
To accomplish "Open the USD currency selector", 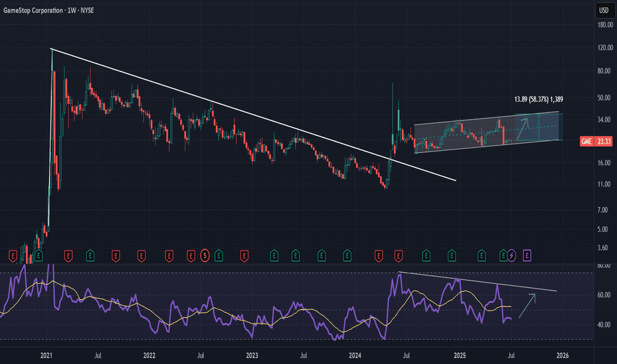I will click(x=604, y=10).
